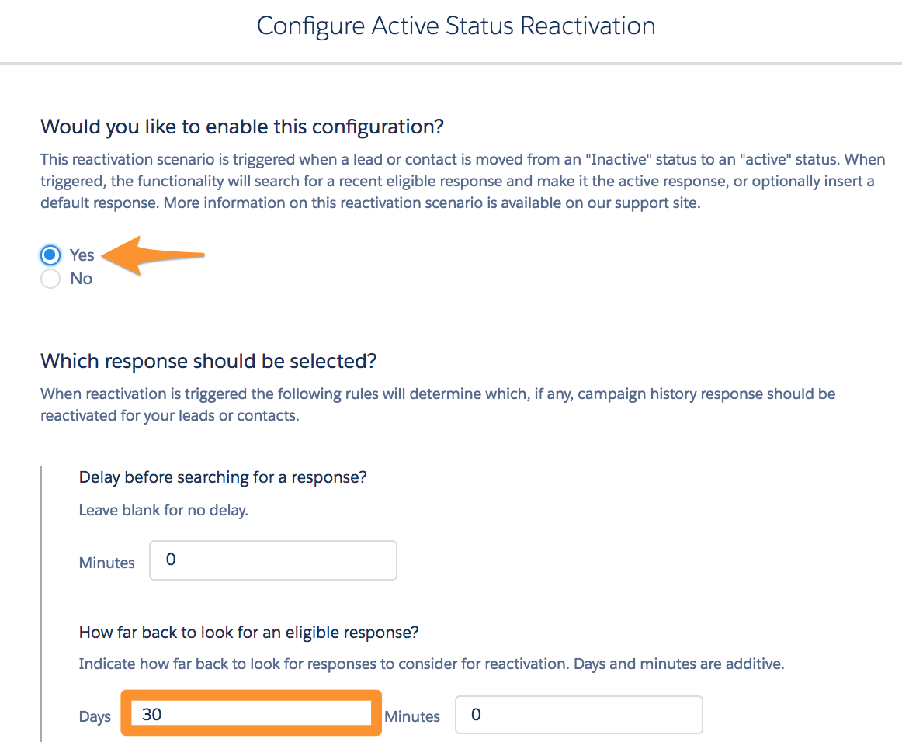Click the Minutes label under the delay question
902x742 pixels.
pos(106,563)
